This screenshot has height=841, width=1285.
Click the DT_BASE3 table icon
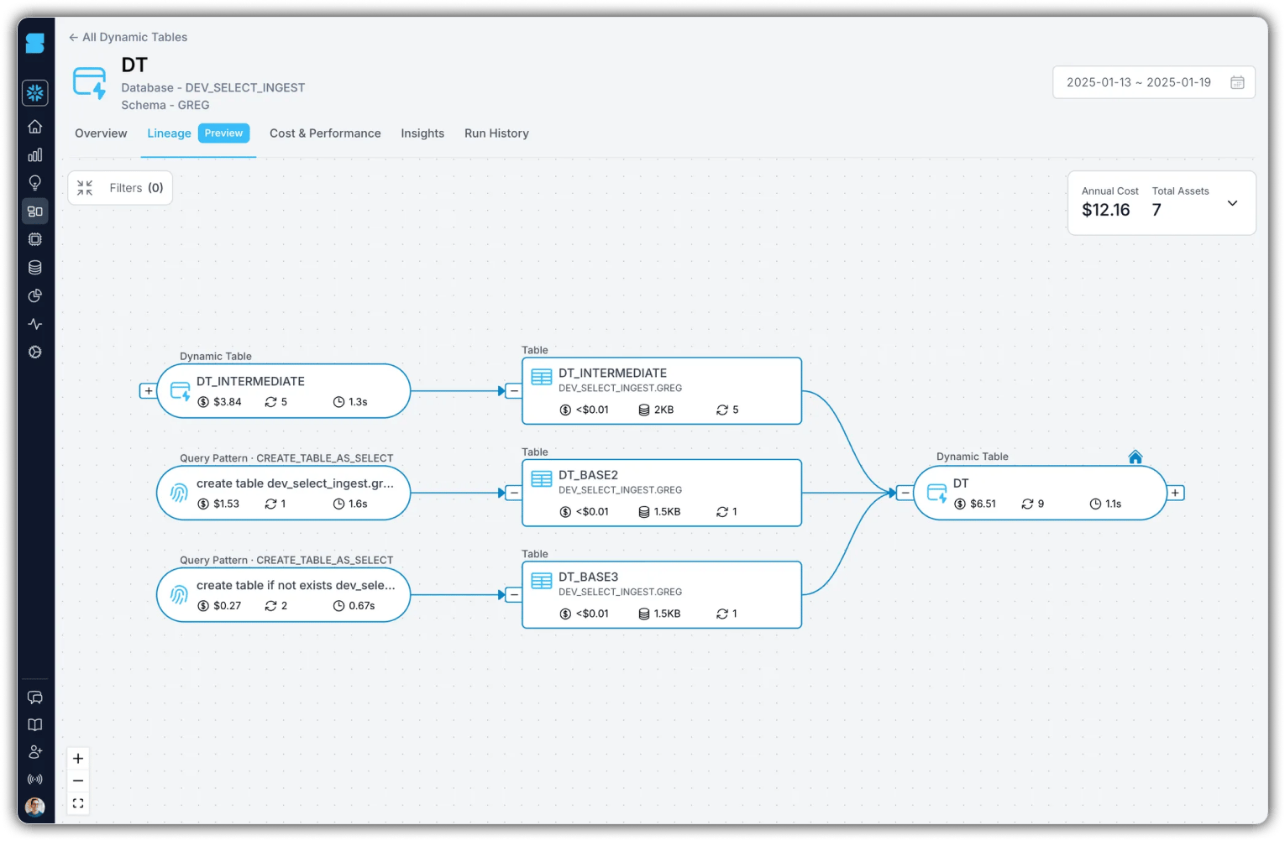tap(542, 581)
